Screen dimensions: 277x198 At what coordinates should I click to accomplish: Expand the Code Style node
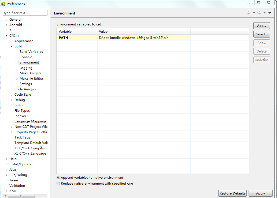12,95
